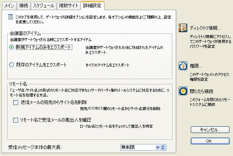The height and width of the screenshot is (156, 233).
Task: Enable 送信メールの宛先からサイト名を削除 checkbox
Action: tap(15, 102)
